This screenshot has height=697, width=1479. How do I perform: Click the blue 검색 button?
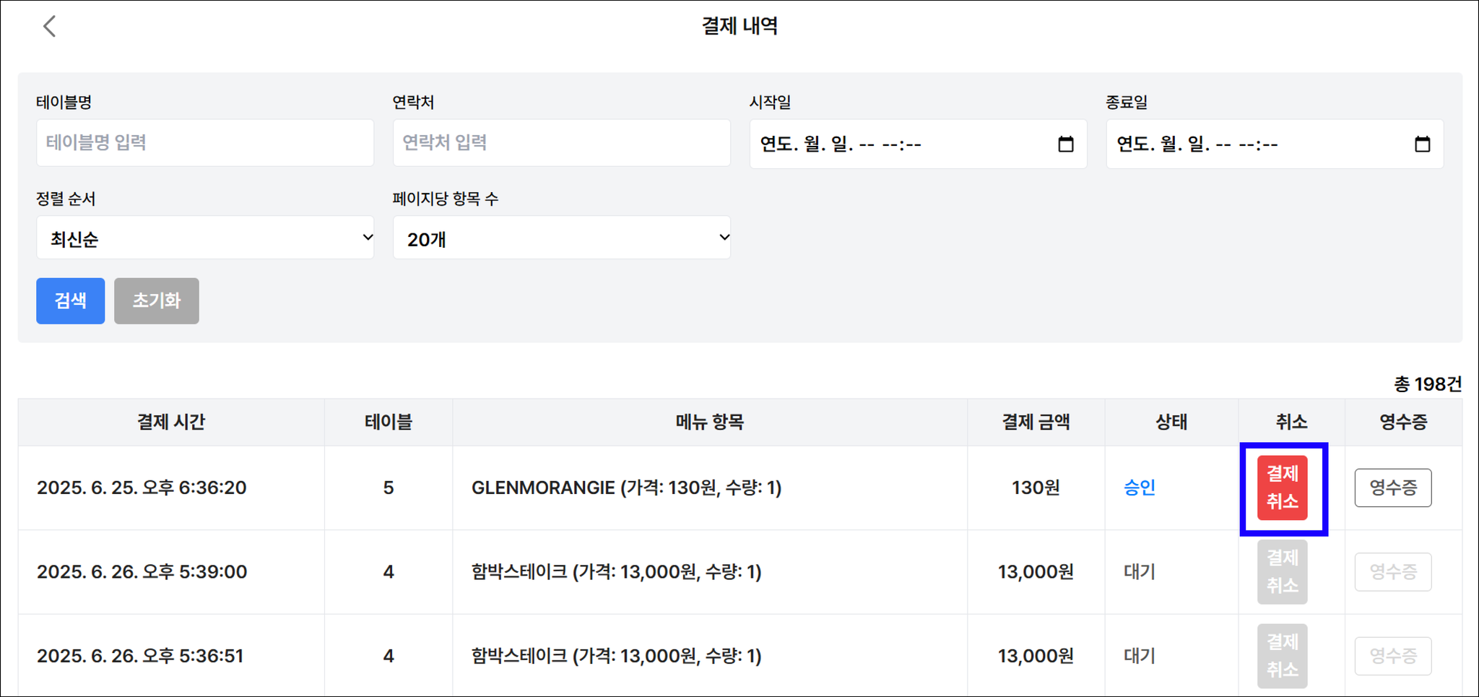71,300
